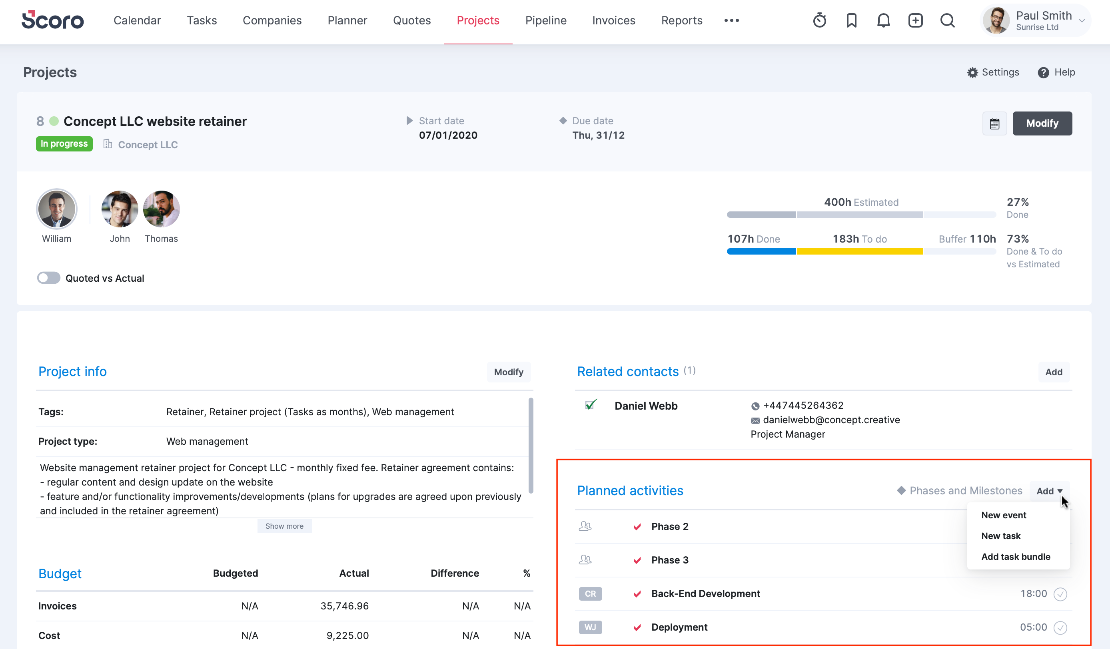
Task: Click the phone icon beside Daniel Webb's number
Action: point(755,406)
